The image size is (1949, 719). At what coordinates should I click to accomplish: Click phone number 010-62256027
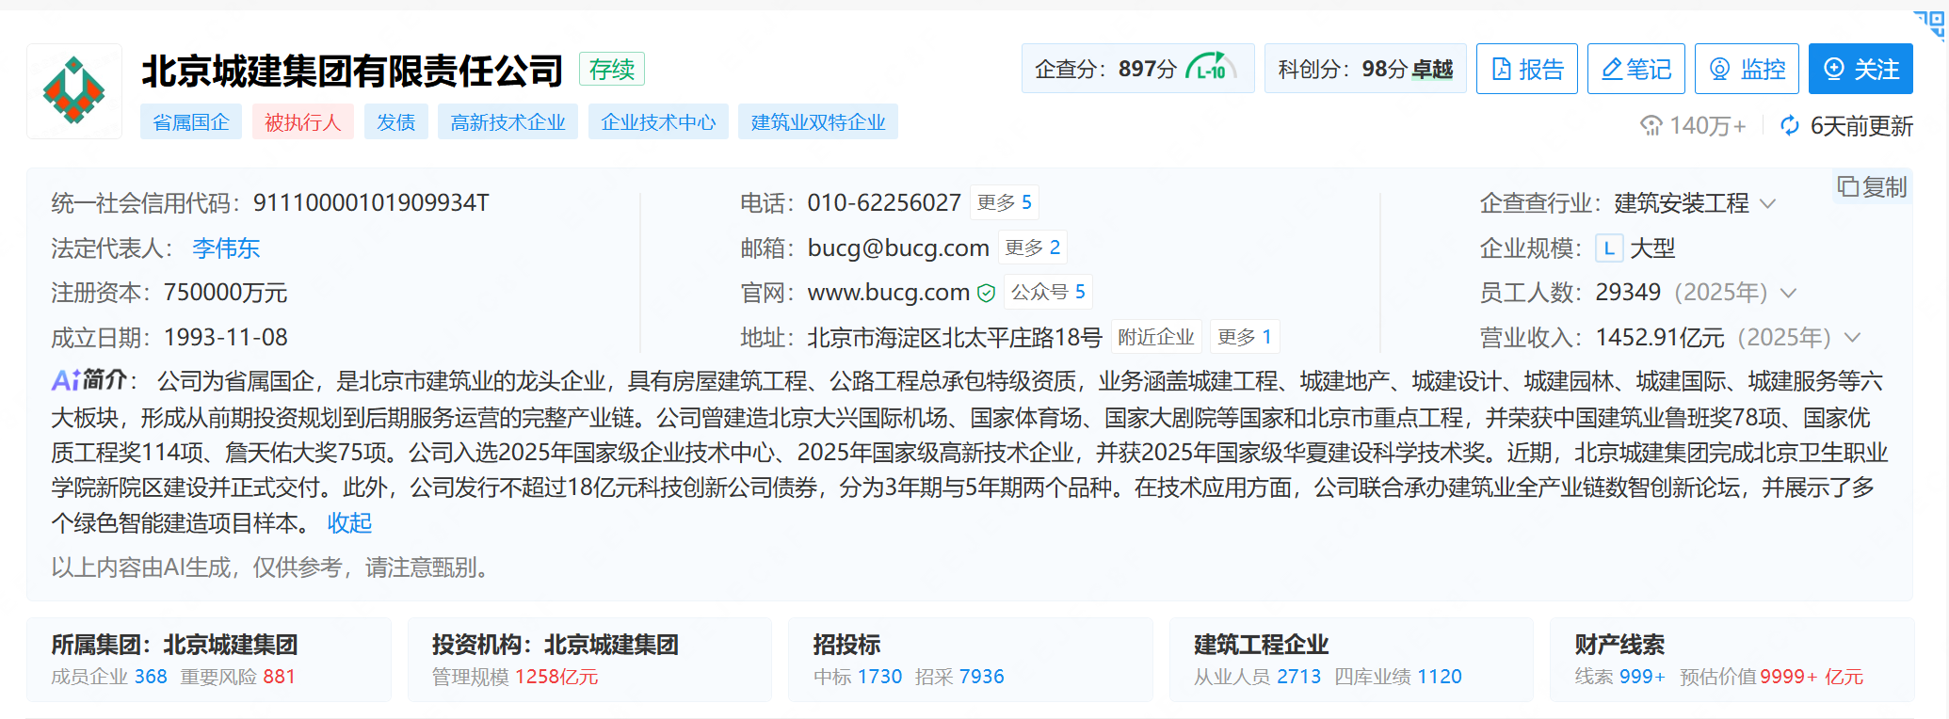pyautogui.click(x=884, y=202)
